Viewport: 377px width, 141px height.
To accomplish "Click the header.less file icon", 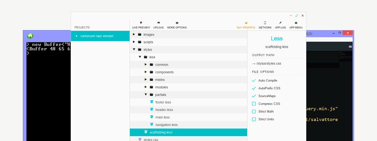I will pyautogui.click(x=152, y=109).
